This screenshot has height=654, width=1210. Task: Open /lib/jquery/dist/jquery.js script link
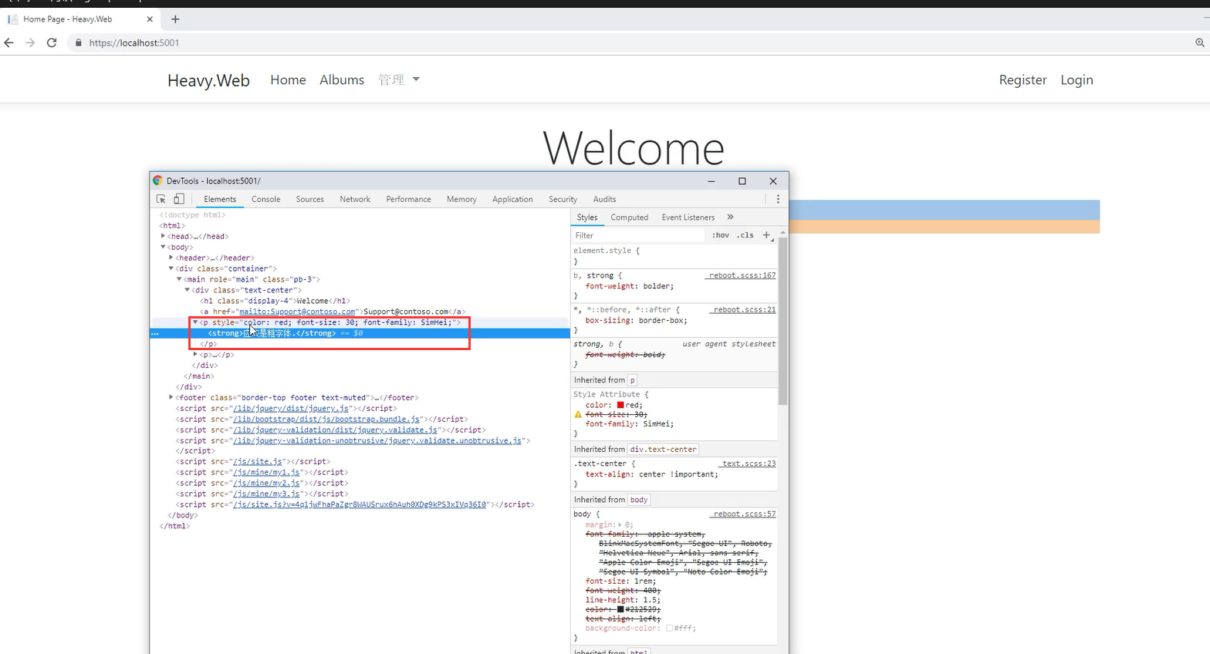coord(292,408)
